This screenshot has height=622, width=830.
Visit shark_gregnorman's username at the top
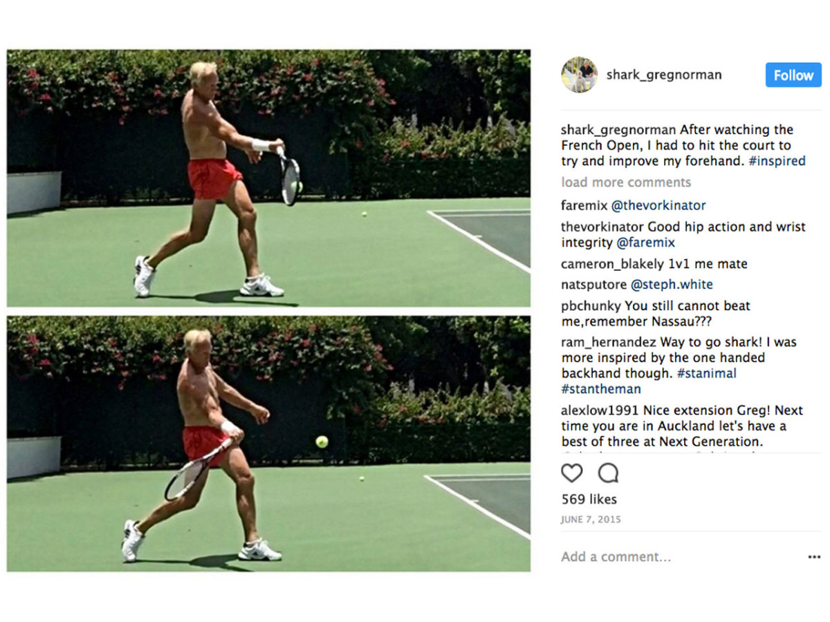tap(663, 75)
